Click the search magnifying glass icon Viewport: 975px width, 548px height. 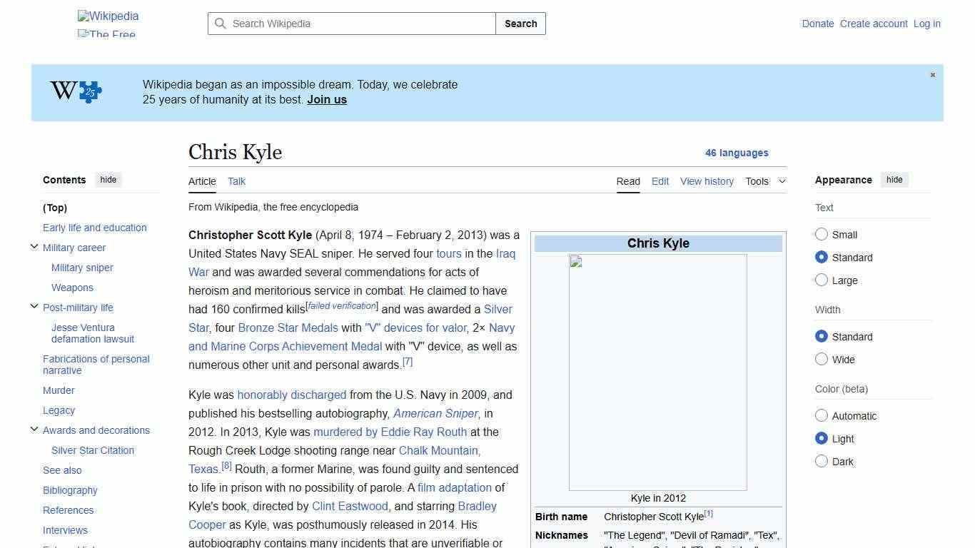(x=221, y=24)
